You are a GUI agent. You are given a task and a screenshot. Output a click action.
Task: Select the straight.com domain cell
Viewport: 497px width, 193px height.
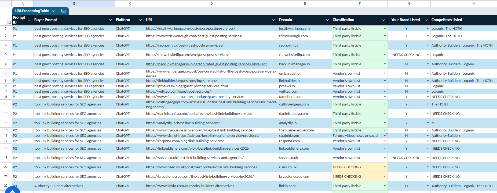point(305,136)
